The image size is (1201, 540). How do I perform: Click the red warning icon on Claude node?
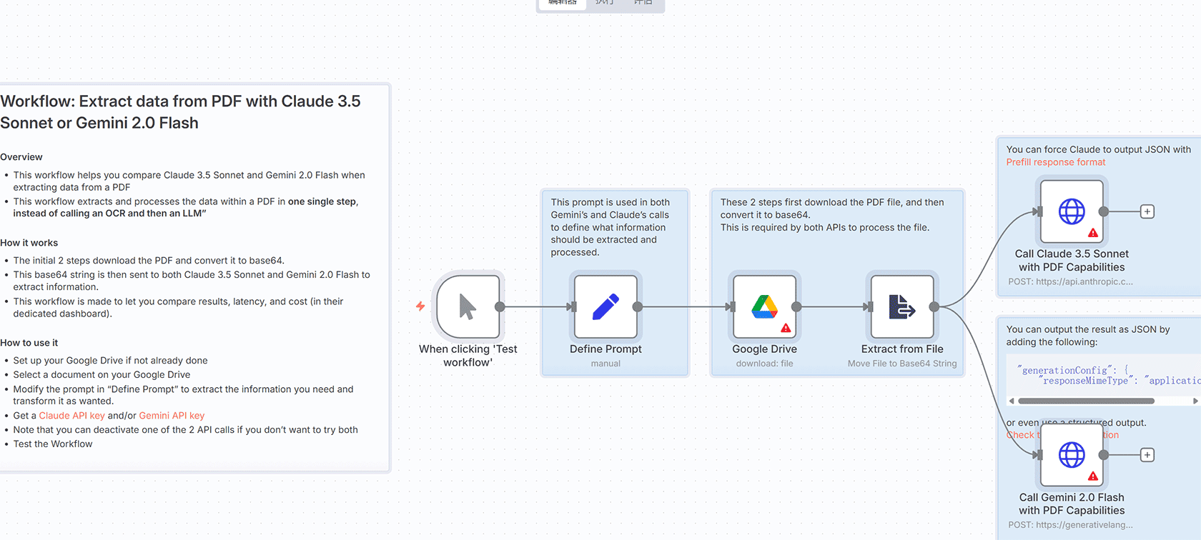point(1093,233)
